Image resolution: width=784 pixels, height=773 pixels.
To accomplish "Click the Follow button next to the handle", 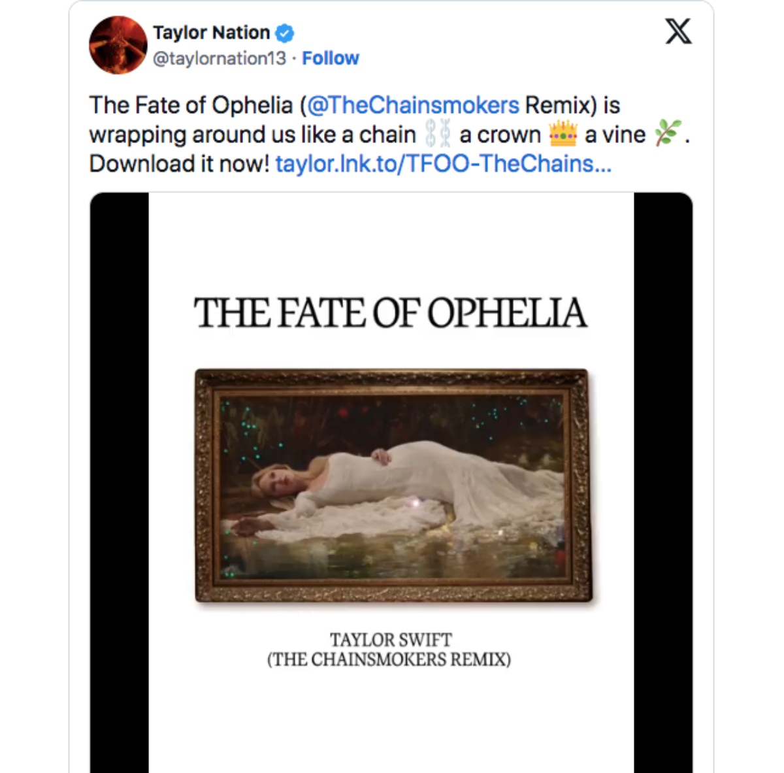I will tap(331, 58).
